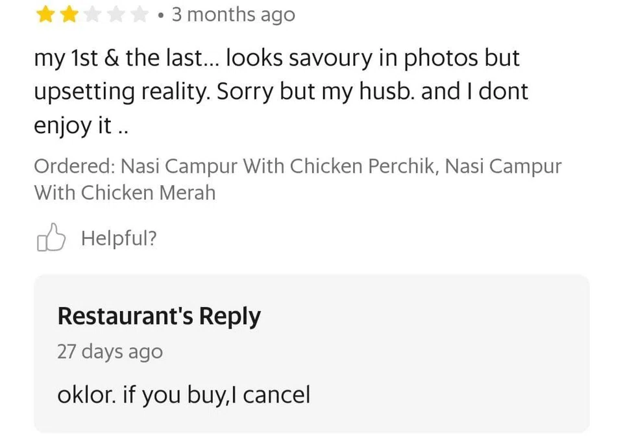Select the "oklor. if you buy,I cancel" reply
Screen dimensions: 623x446
184,394
